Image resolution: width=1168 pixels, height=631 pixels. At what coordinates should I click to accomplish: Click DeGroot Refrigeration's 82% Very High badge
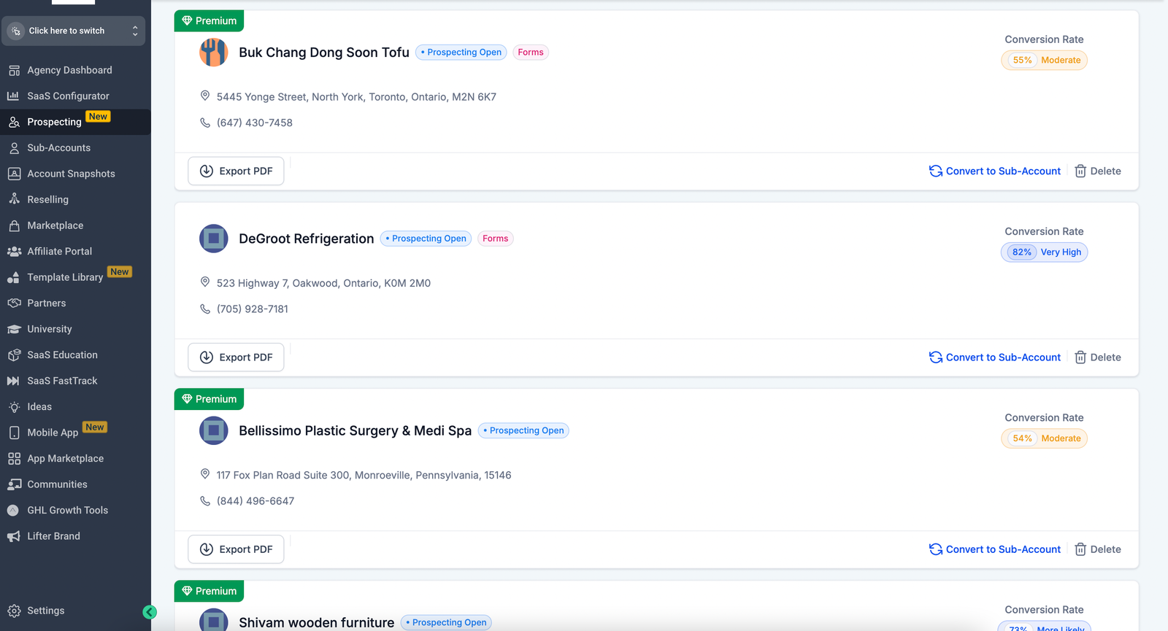pyautogui.click(x=1044, y=252)
